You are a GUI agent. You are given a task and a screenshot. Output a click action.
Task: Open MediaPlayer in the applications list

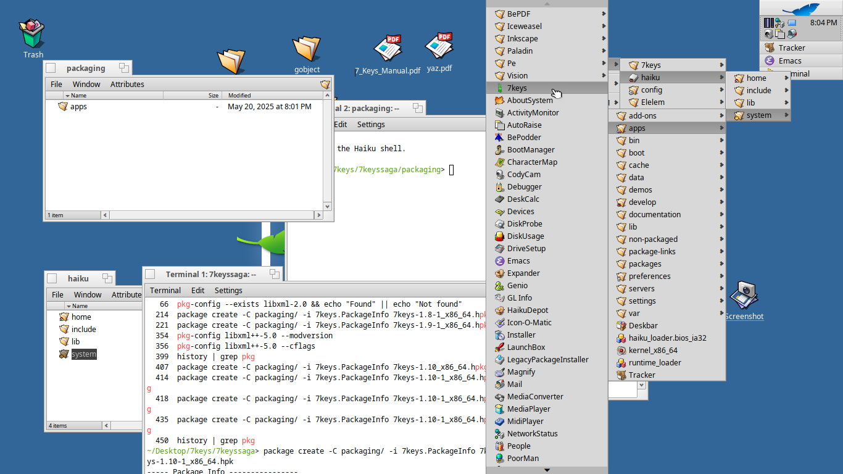[x=547, y=409]
